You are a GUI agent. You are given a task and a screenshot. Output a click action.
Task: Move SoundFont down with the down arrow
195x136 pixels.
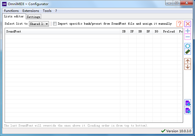(188, 67)
